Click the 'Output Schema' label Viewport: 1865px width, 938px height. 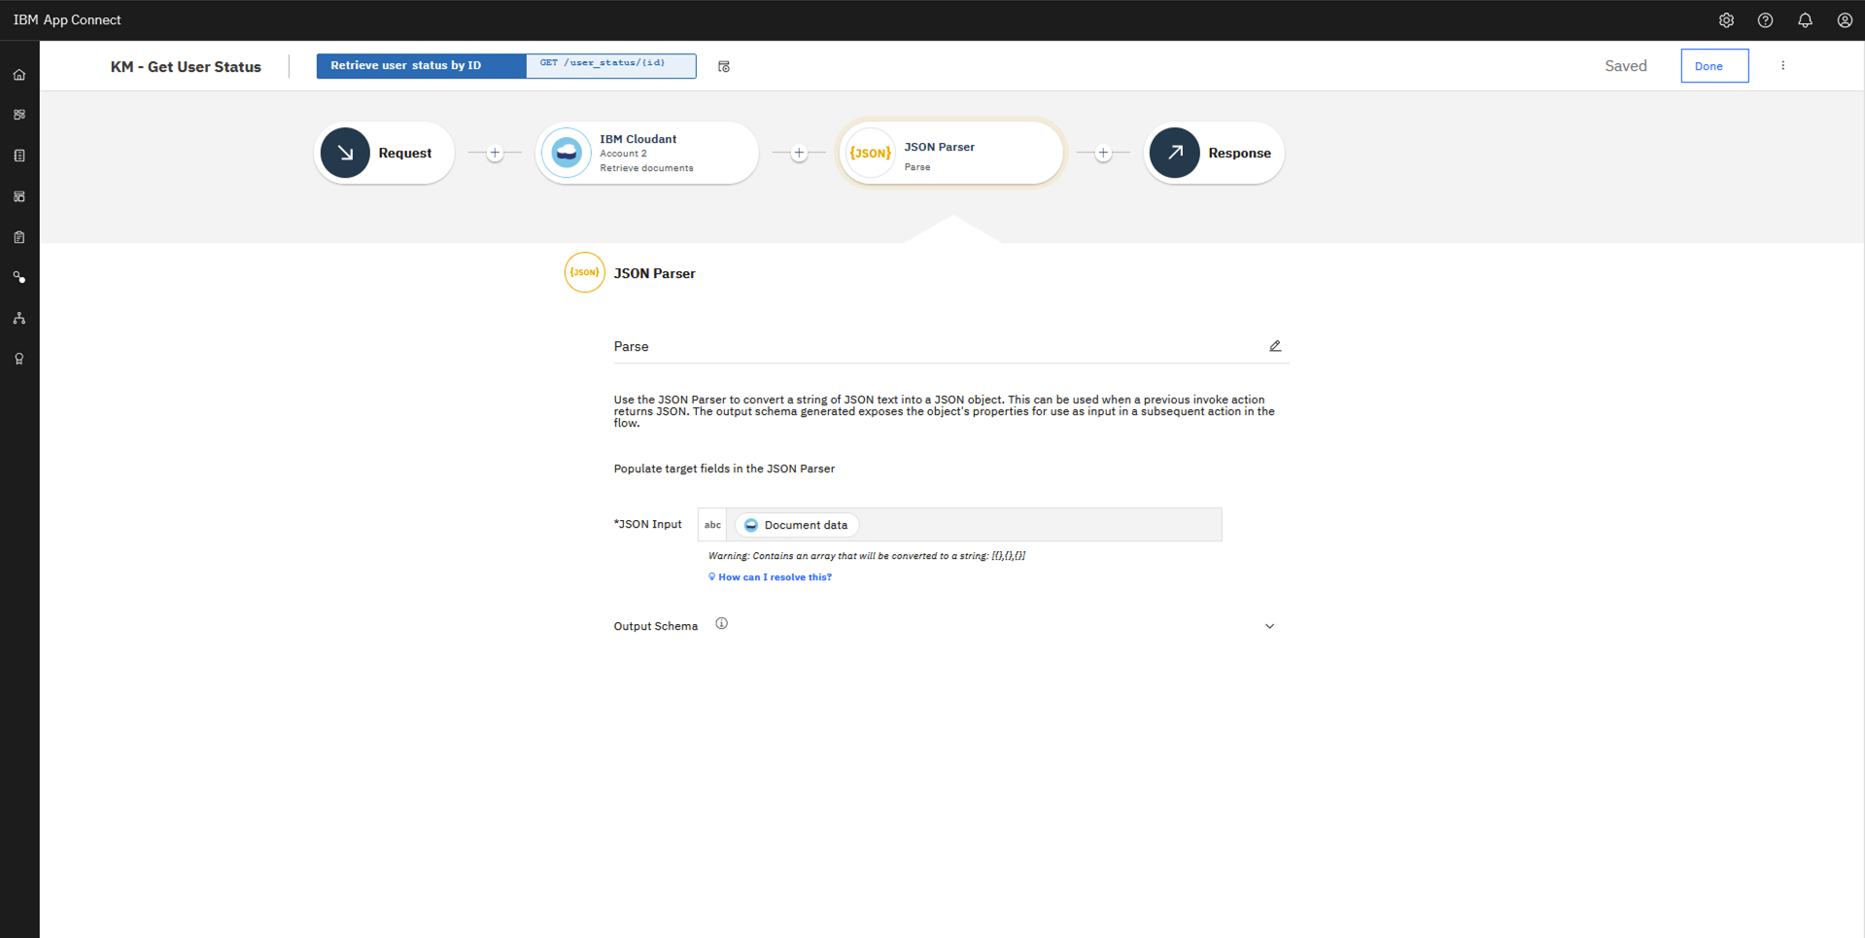click(655, 626)
